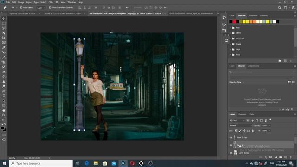Filter layers for pixel layers icon
The image size is (297, 167).
248,121
